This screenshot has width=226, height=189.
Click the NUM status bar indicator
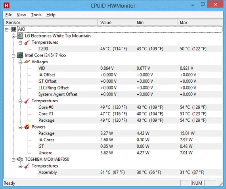point(197,183)
